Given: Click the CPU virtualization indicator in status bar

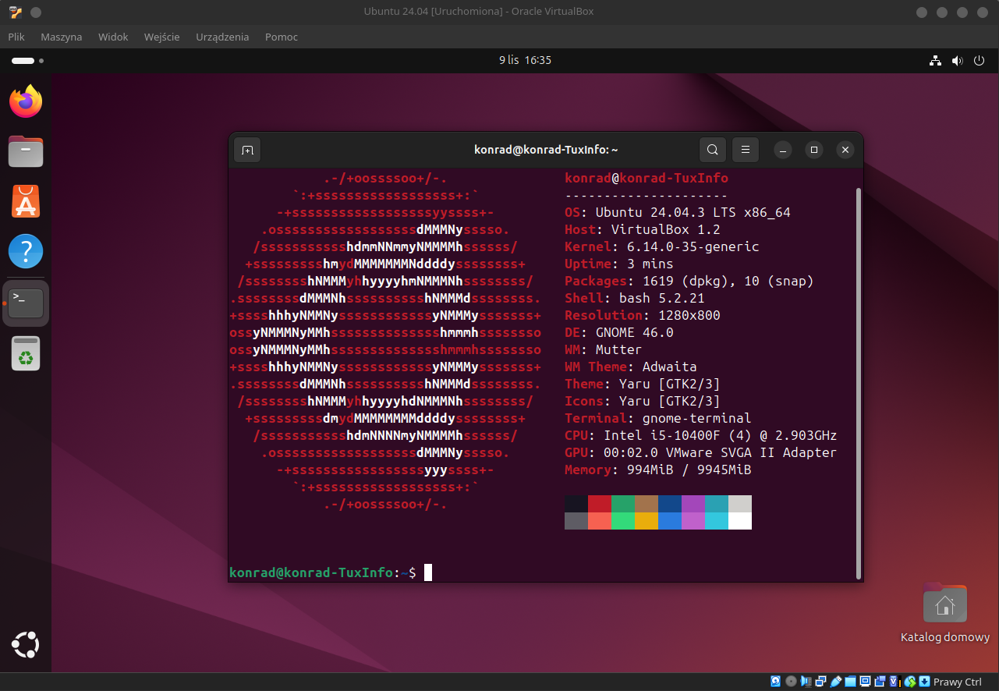Looking at the screenshot, I should [895, 682].
